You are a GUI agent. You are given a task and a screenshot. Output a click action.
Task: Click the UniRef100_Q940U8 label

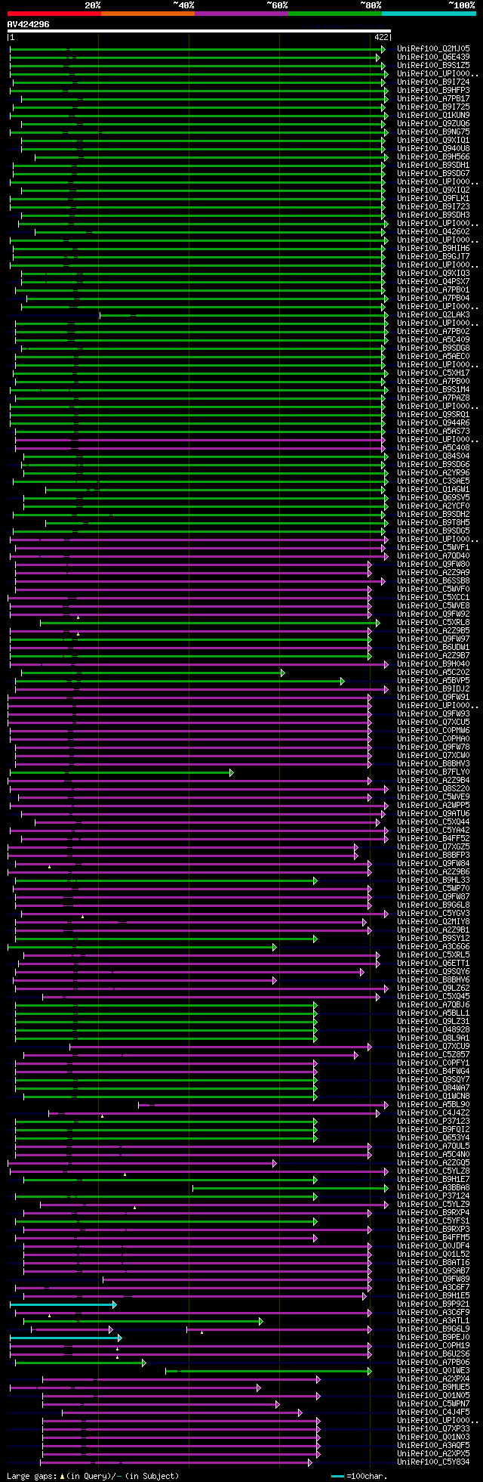pos(433,148)
